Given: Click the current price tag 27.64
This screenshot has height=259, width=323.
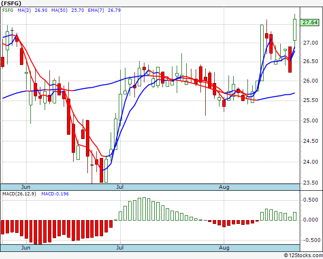Looking at the screenshot, I should (x=310, y=22).
